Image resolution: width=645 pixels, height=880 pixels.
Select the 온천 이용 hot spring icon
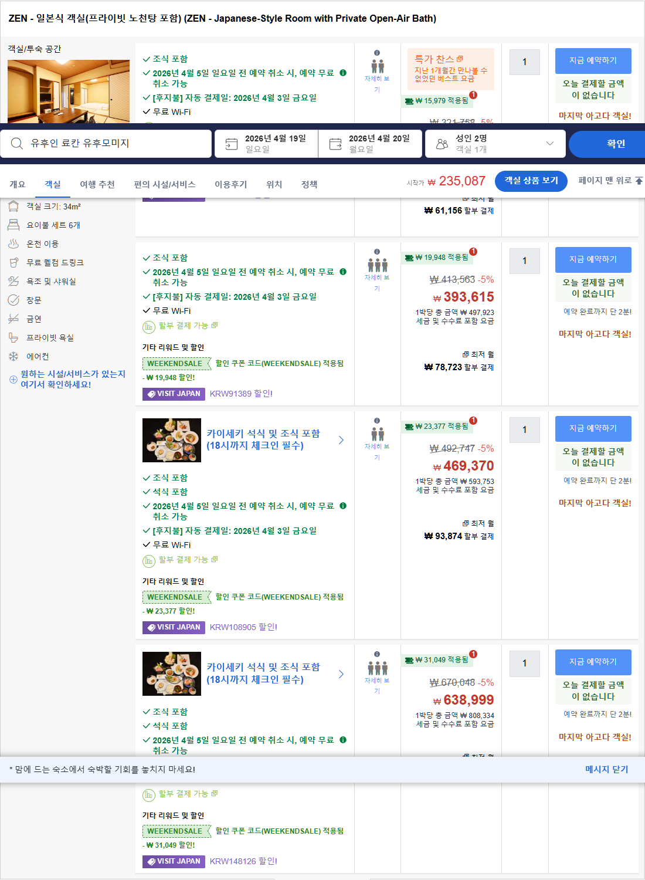coord(13,243)
